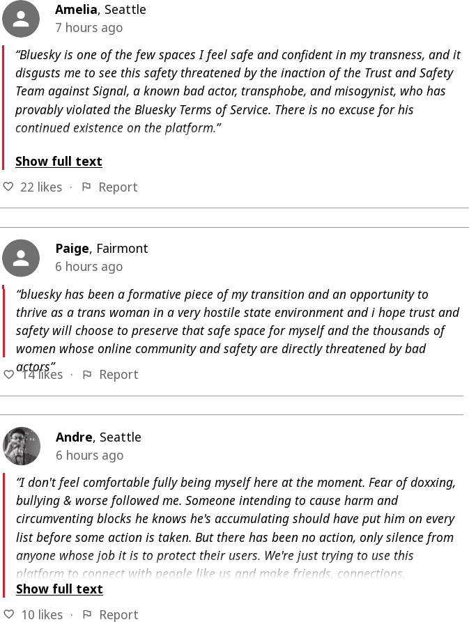Click the flag icon on Amelia's comment

tap(86, 187)
